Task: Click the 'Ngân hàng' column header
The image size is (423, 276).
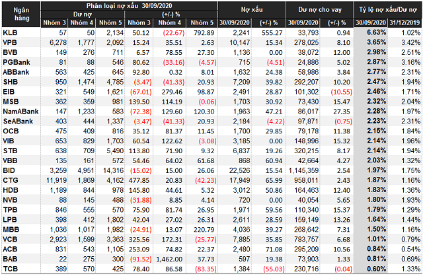Action: pos(21,14)
